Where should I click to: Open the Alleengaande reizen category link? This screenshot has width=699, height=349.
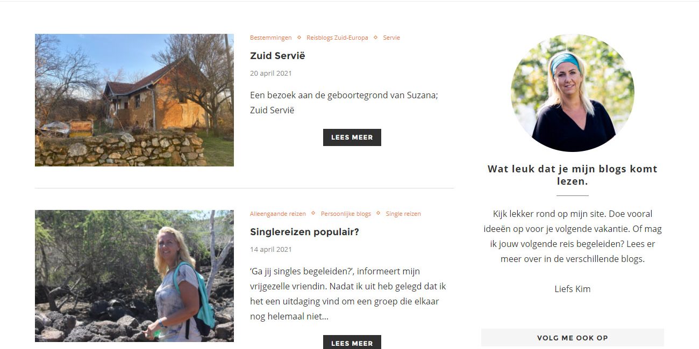278,214
